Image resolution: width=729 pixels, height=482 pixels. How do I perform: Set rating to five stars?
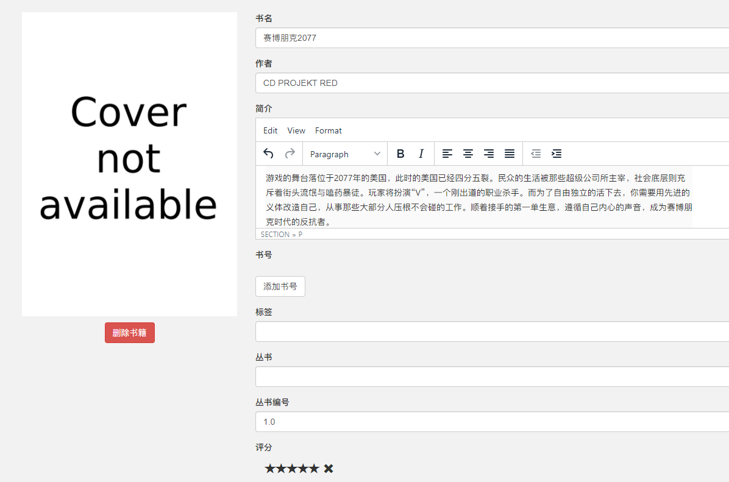[315, 469]
